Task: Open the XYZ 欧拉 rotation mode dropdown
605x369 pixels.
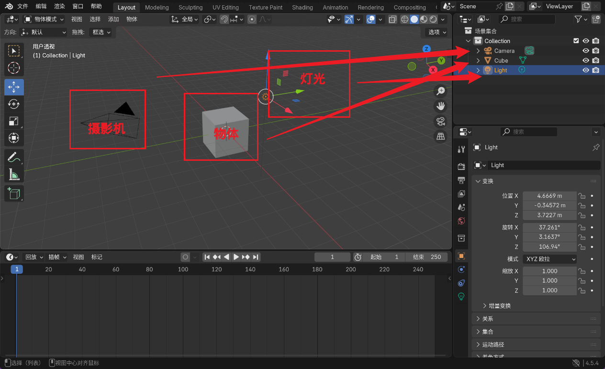Action: [549, 259]
